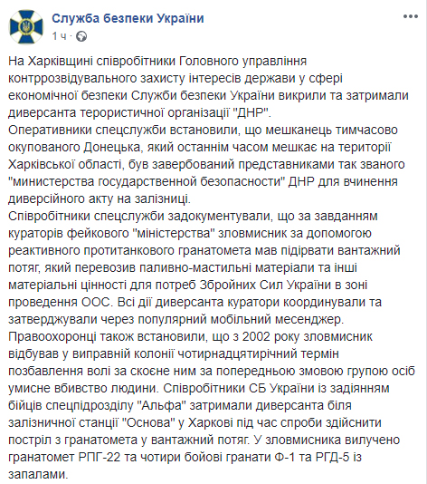Click the globe public-visibility icon
The image size is (427, 484).
tap(81, 36)
